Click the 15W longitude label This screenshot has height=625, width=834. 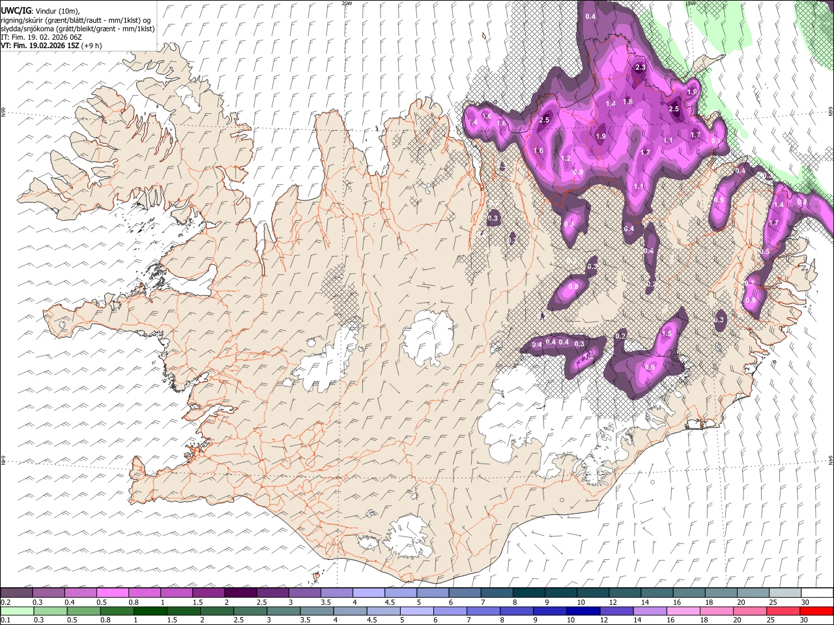(x=690, y=3)
